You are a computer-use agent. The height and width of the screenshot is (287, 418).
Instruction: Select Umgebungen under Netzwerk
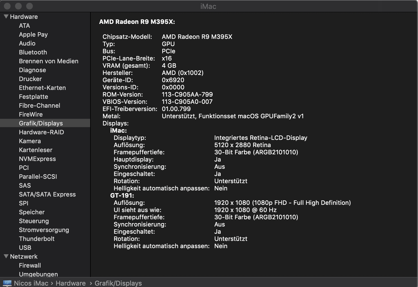point(38,274)
